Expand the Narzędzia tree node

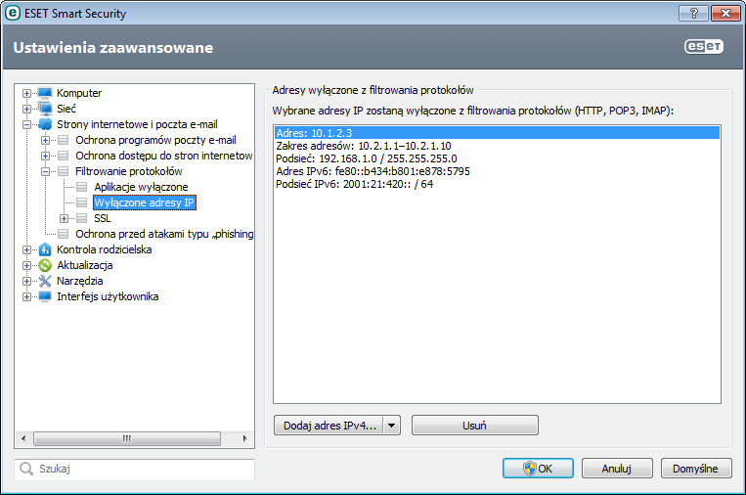pyautogui.click(x=26, y=281)
